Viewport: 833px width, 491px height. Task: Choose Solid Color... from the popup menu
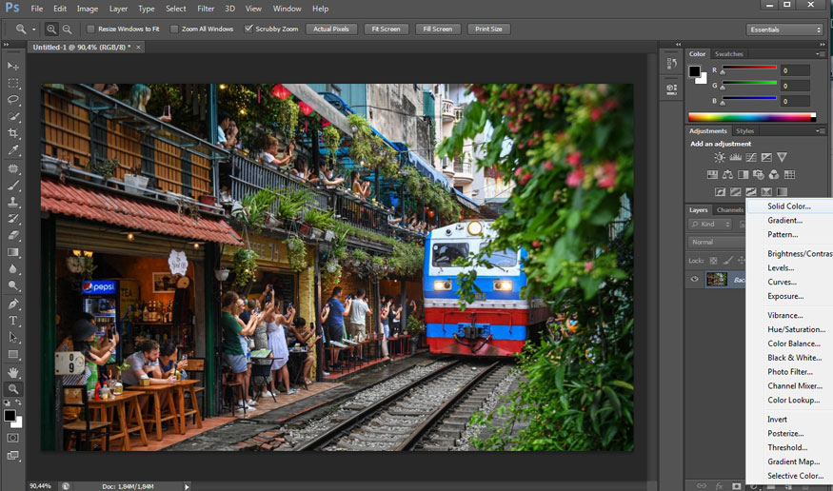click(788, 206)
